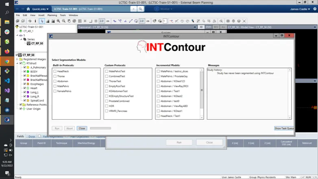Click the Run button in INTContour dialog
This screenshot has height=179, width=318.
(x=57, y=128)
